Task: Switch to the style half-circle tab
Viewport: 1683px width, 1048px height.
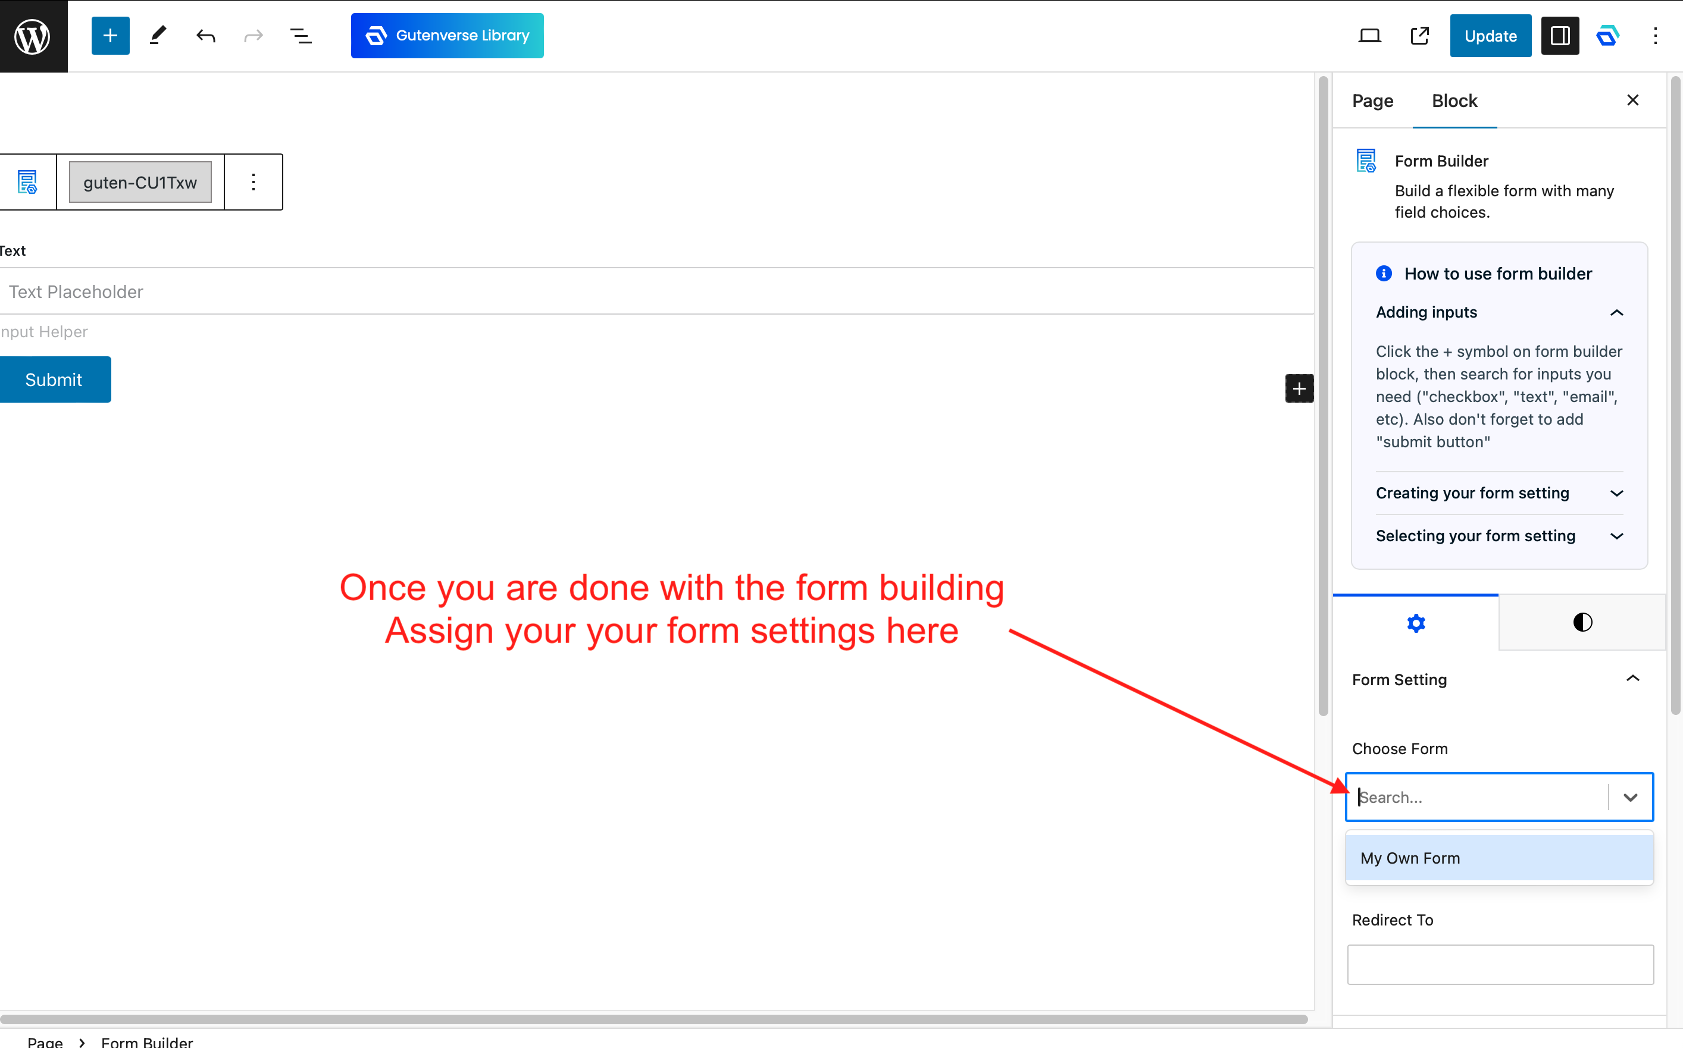Action: tap(1582, 622)
